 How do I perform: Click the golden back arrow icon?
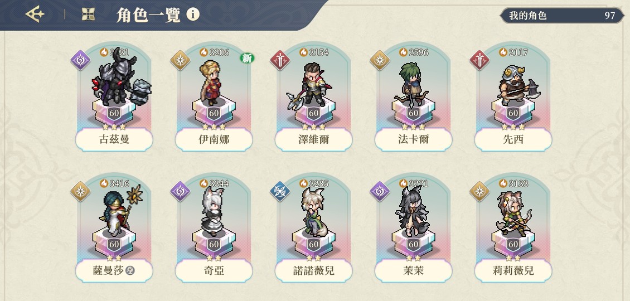[x=35, y=14]
